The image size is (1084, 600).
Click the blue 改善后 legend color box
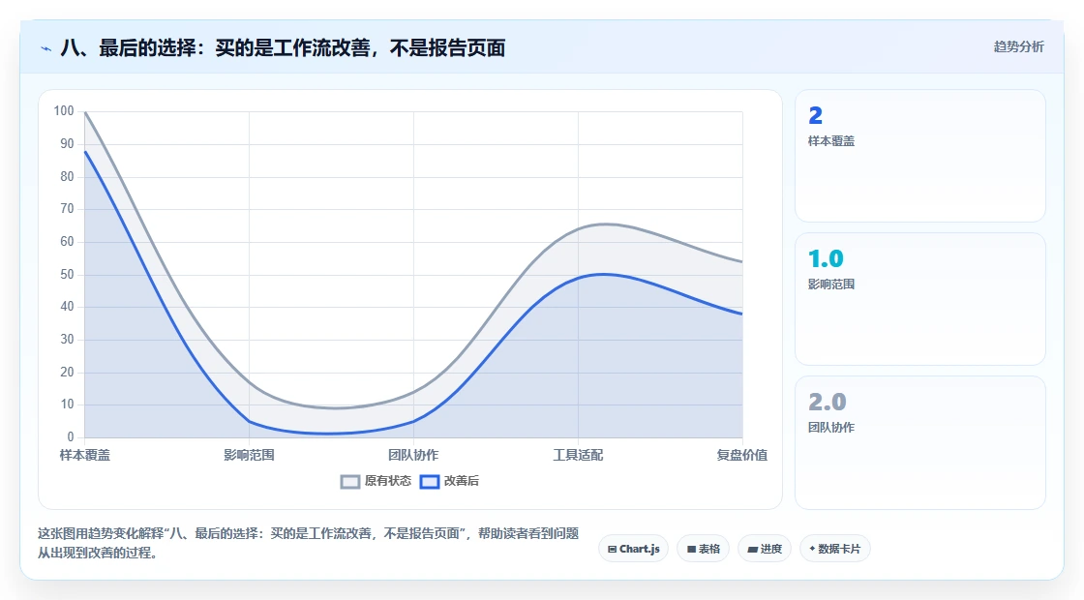(430, 482)
